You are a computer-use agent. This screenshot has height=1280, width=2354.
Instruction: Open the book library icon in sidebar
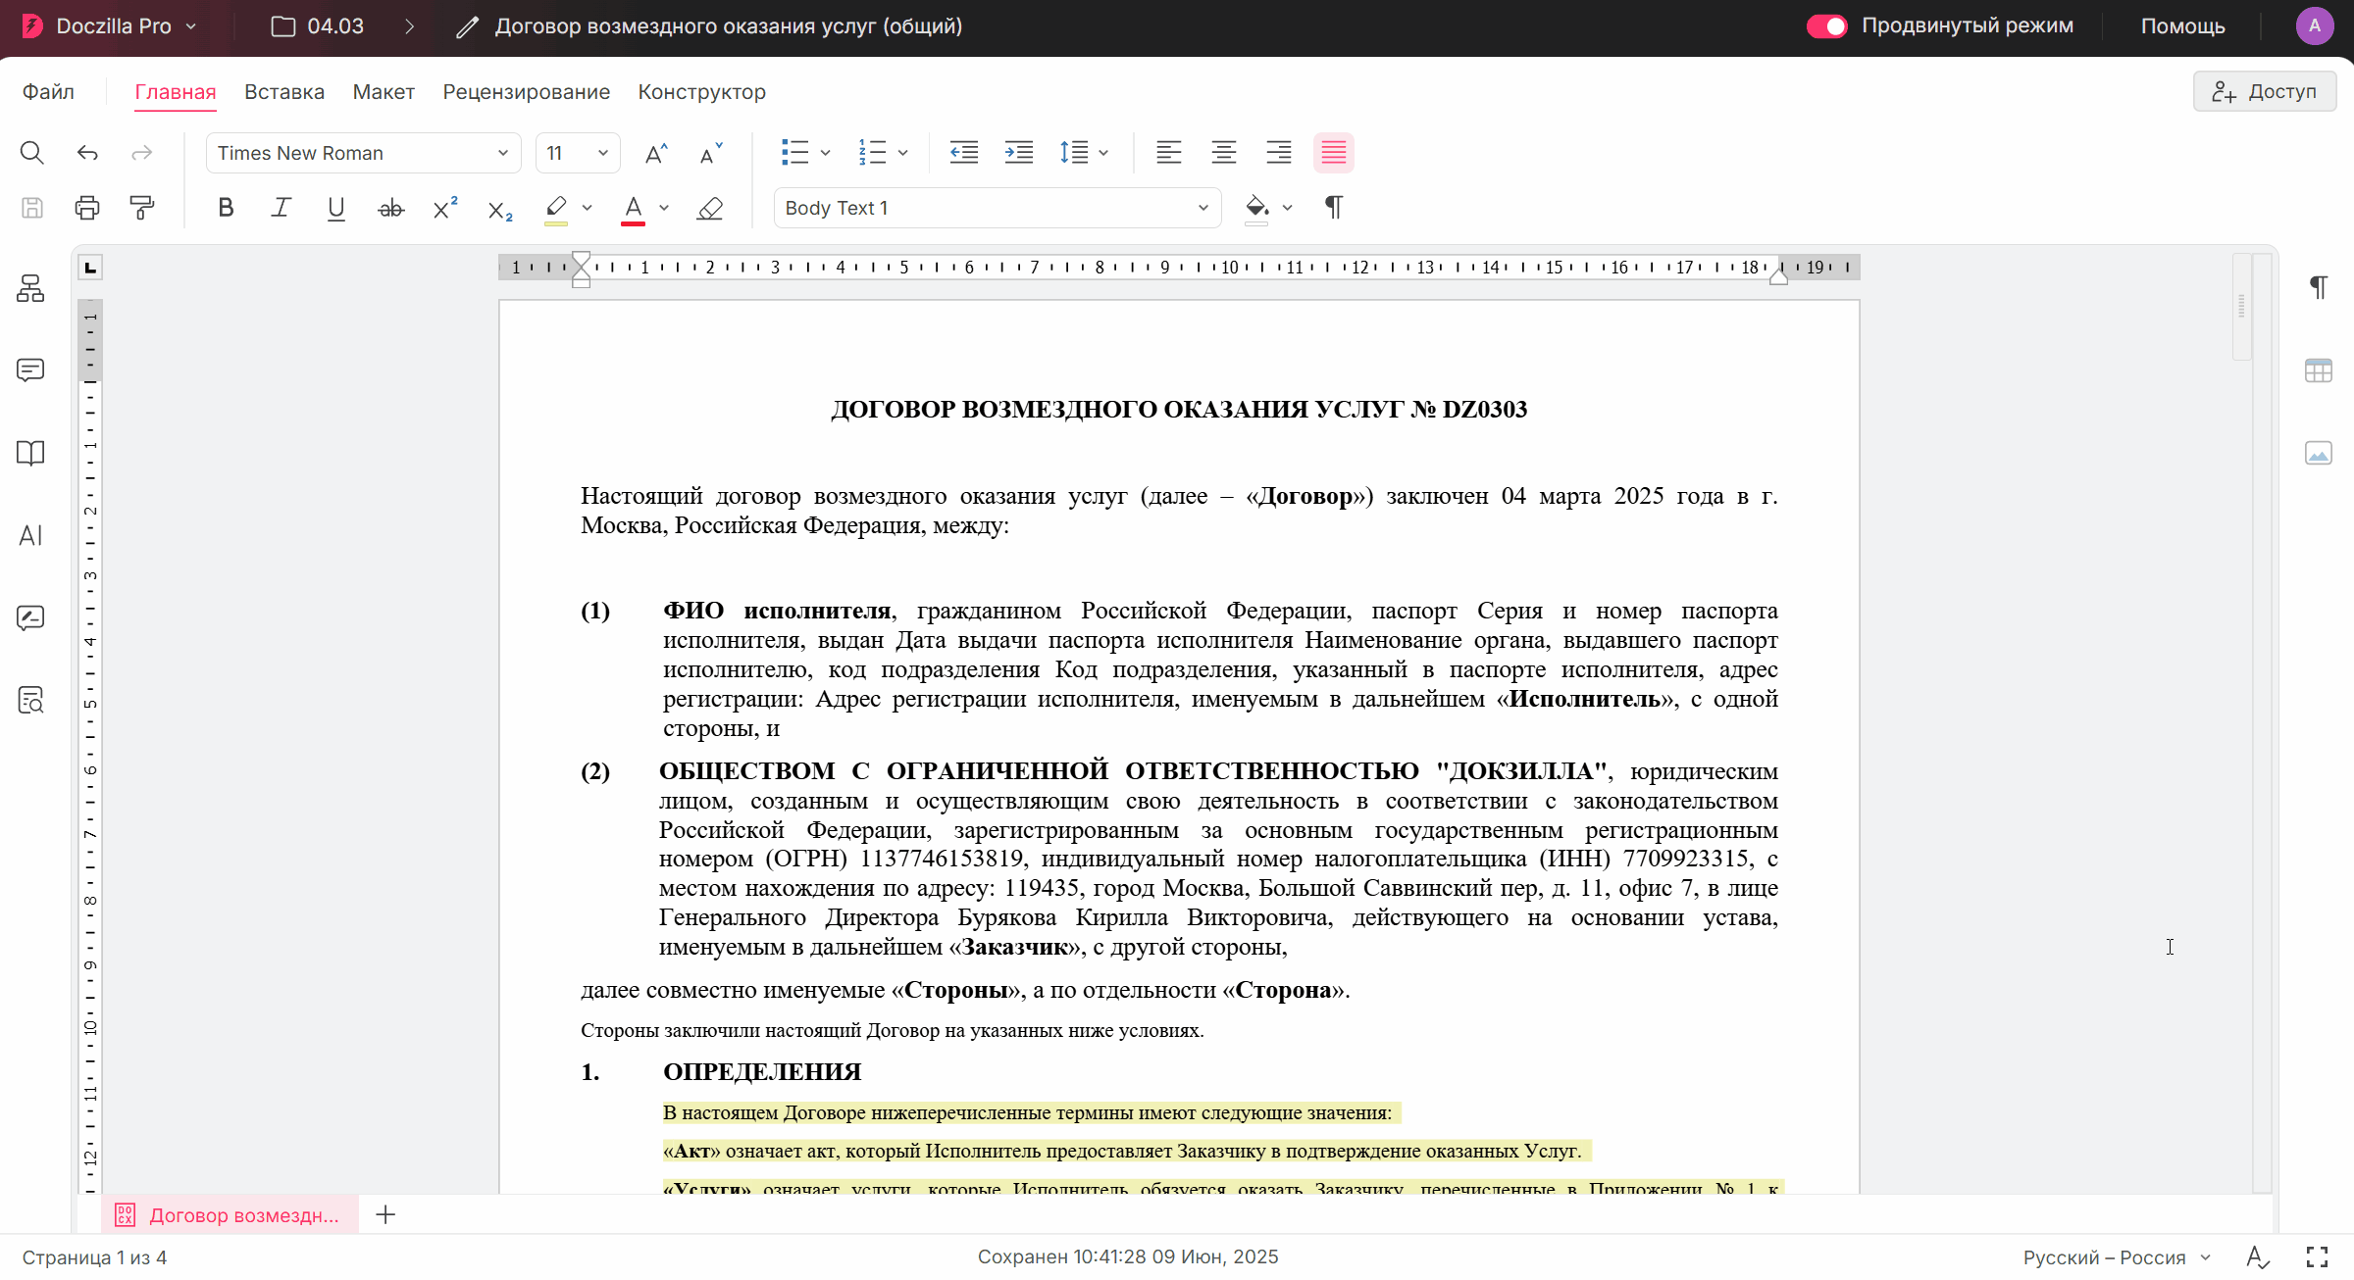click(x=30, y=453)
